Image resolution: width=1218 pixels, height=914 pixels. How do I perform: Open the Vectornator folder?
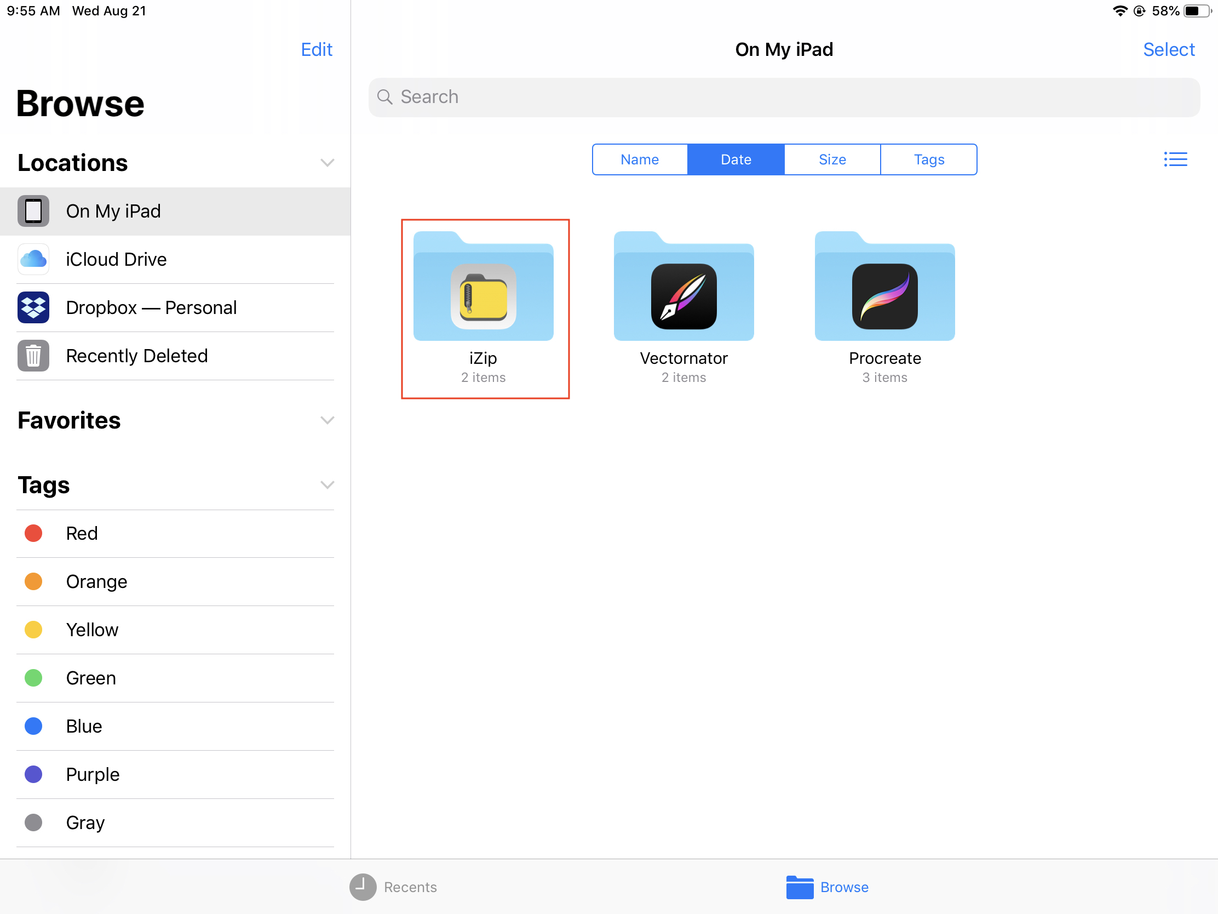(x=684, y=286)
